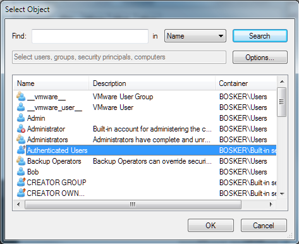The image size is (299, 244).
Task: Select the Authenticated Users entry name
Action: pos(57,150)
